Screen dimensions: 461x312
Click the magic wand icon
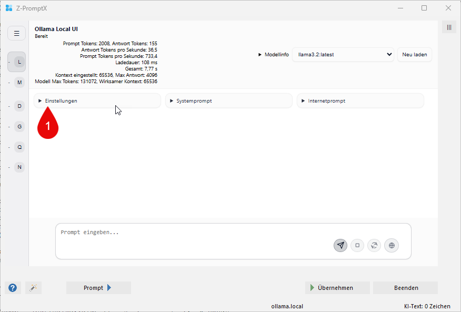pos(33,288)
